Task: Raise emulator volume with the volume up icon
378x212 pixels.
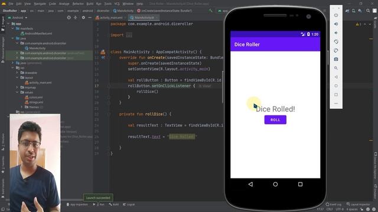Action: [336, 24]
